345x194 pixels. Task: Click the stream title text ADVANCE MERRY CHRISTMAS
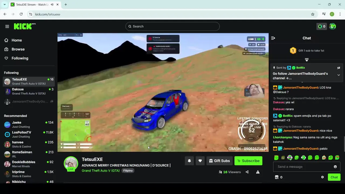[126, 165]
